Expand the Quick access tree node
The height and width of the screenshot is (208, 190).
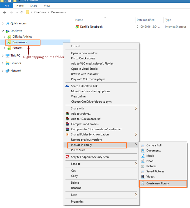[x=3, y=24]
